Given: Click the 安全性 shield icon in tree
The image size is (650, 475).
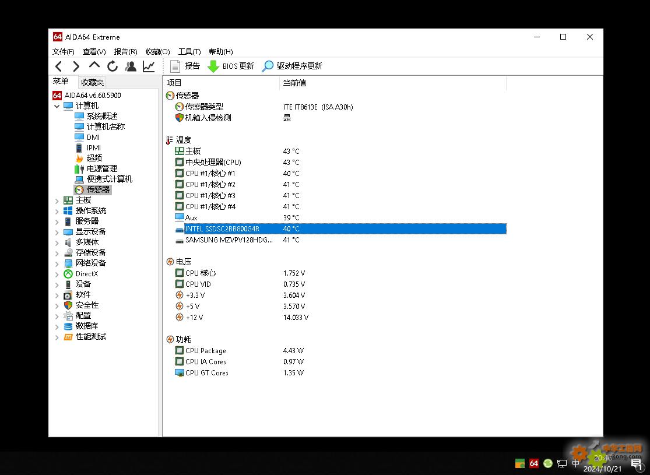Looking at the screenshot, I should click(68, 305).
